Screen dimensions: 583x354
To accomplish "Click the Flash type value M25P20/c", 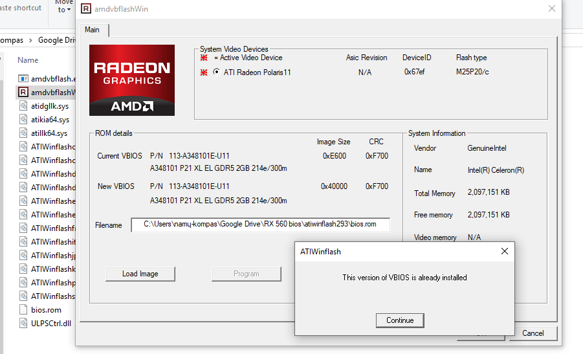I will (x=472, y=72).
